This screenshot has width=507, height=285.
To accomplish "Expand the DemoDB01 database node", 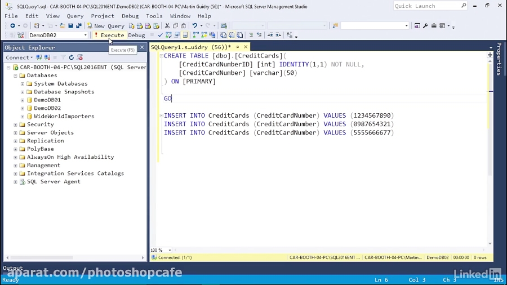I will (x=23, y=100).
